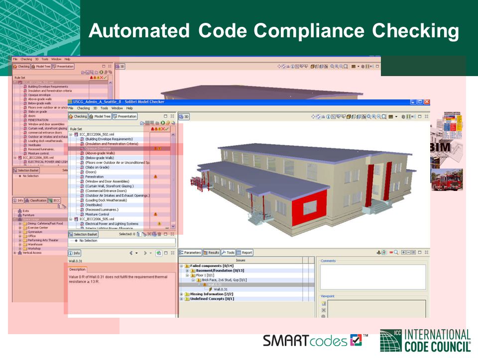The image size is (478, 358).
Task: Click the red X rejected column icon in Rule Set header
Action: tap(163, 129)
